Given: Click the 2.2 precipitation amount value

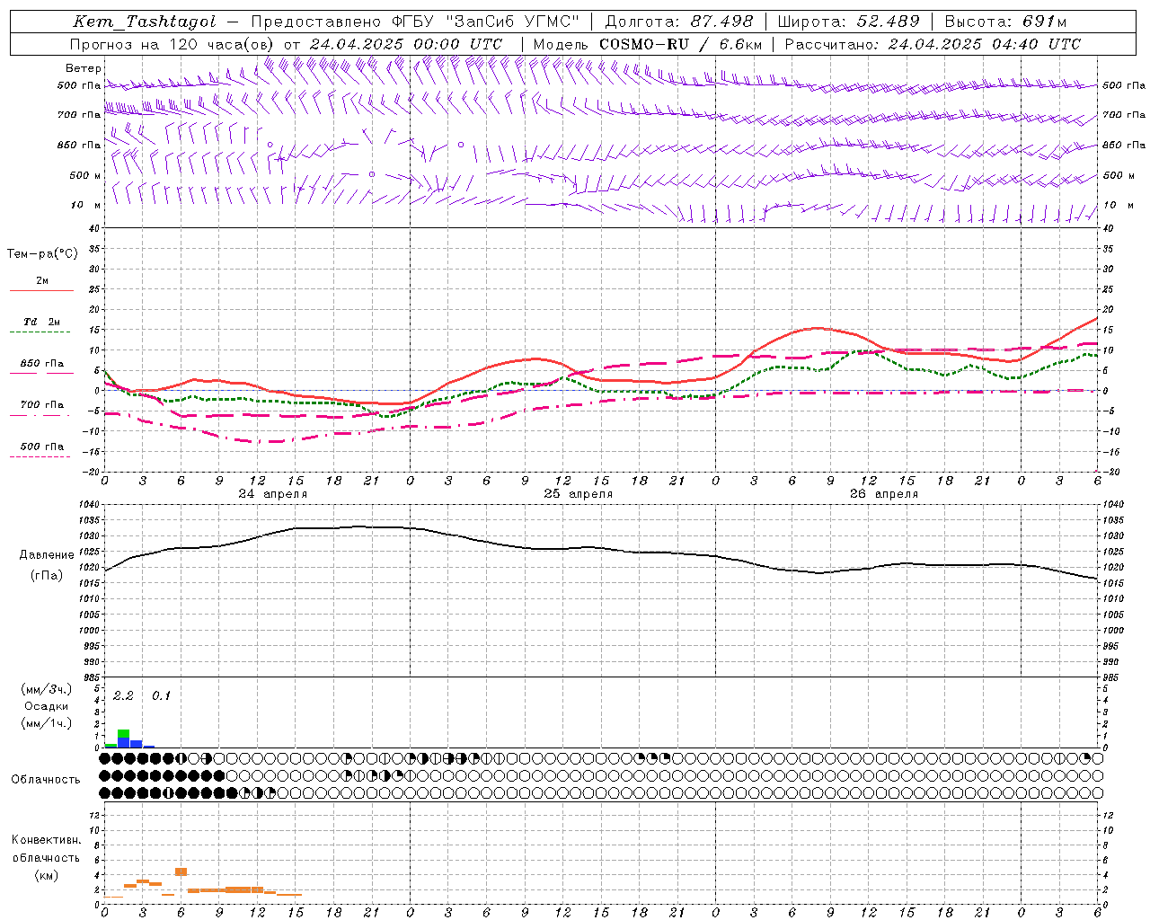Looking at the screenshot, I should (123, 695).
